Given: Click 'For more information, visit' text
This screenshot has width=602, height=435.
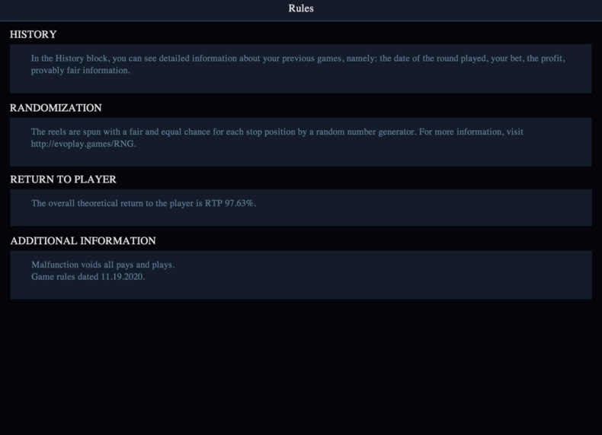Looking at the screenshot, I should pos(471,132).
